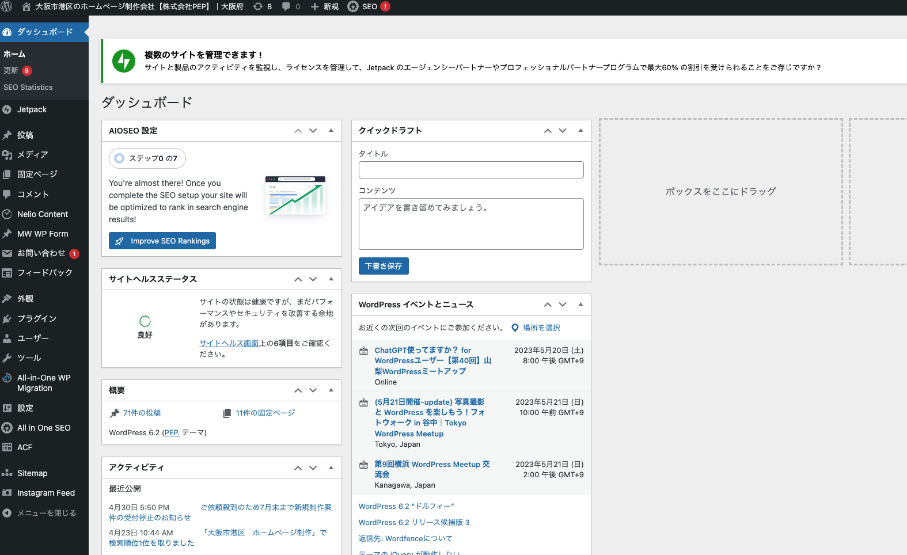Move AIOSEO 設定 panel down
Viewport: 907px width, 555px height.
313,131
